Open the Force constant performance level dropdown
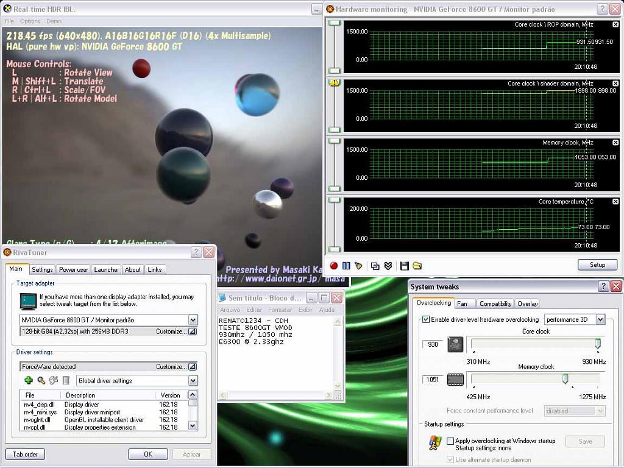This screenshot has height=468, width=624. pos(600,411)
